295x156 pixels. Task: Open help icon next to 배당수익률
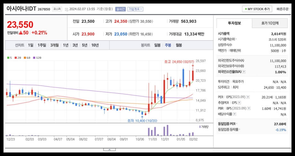(x=235, y=114)
